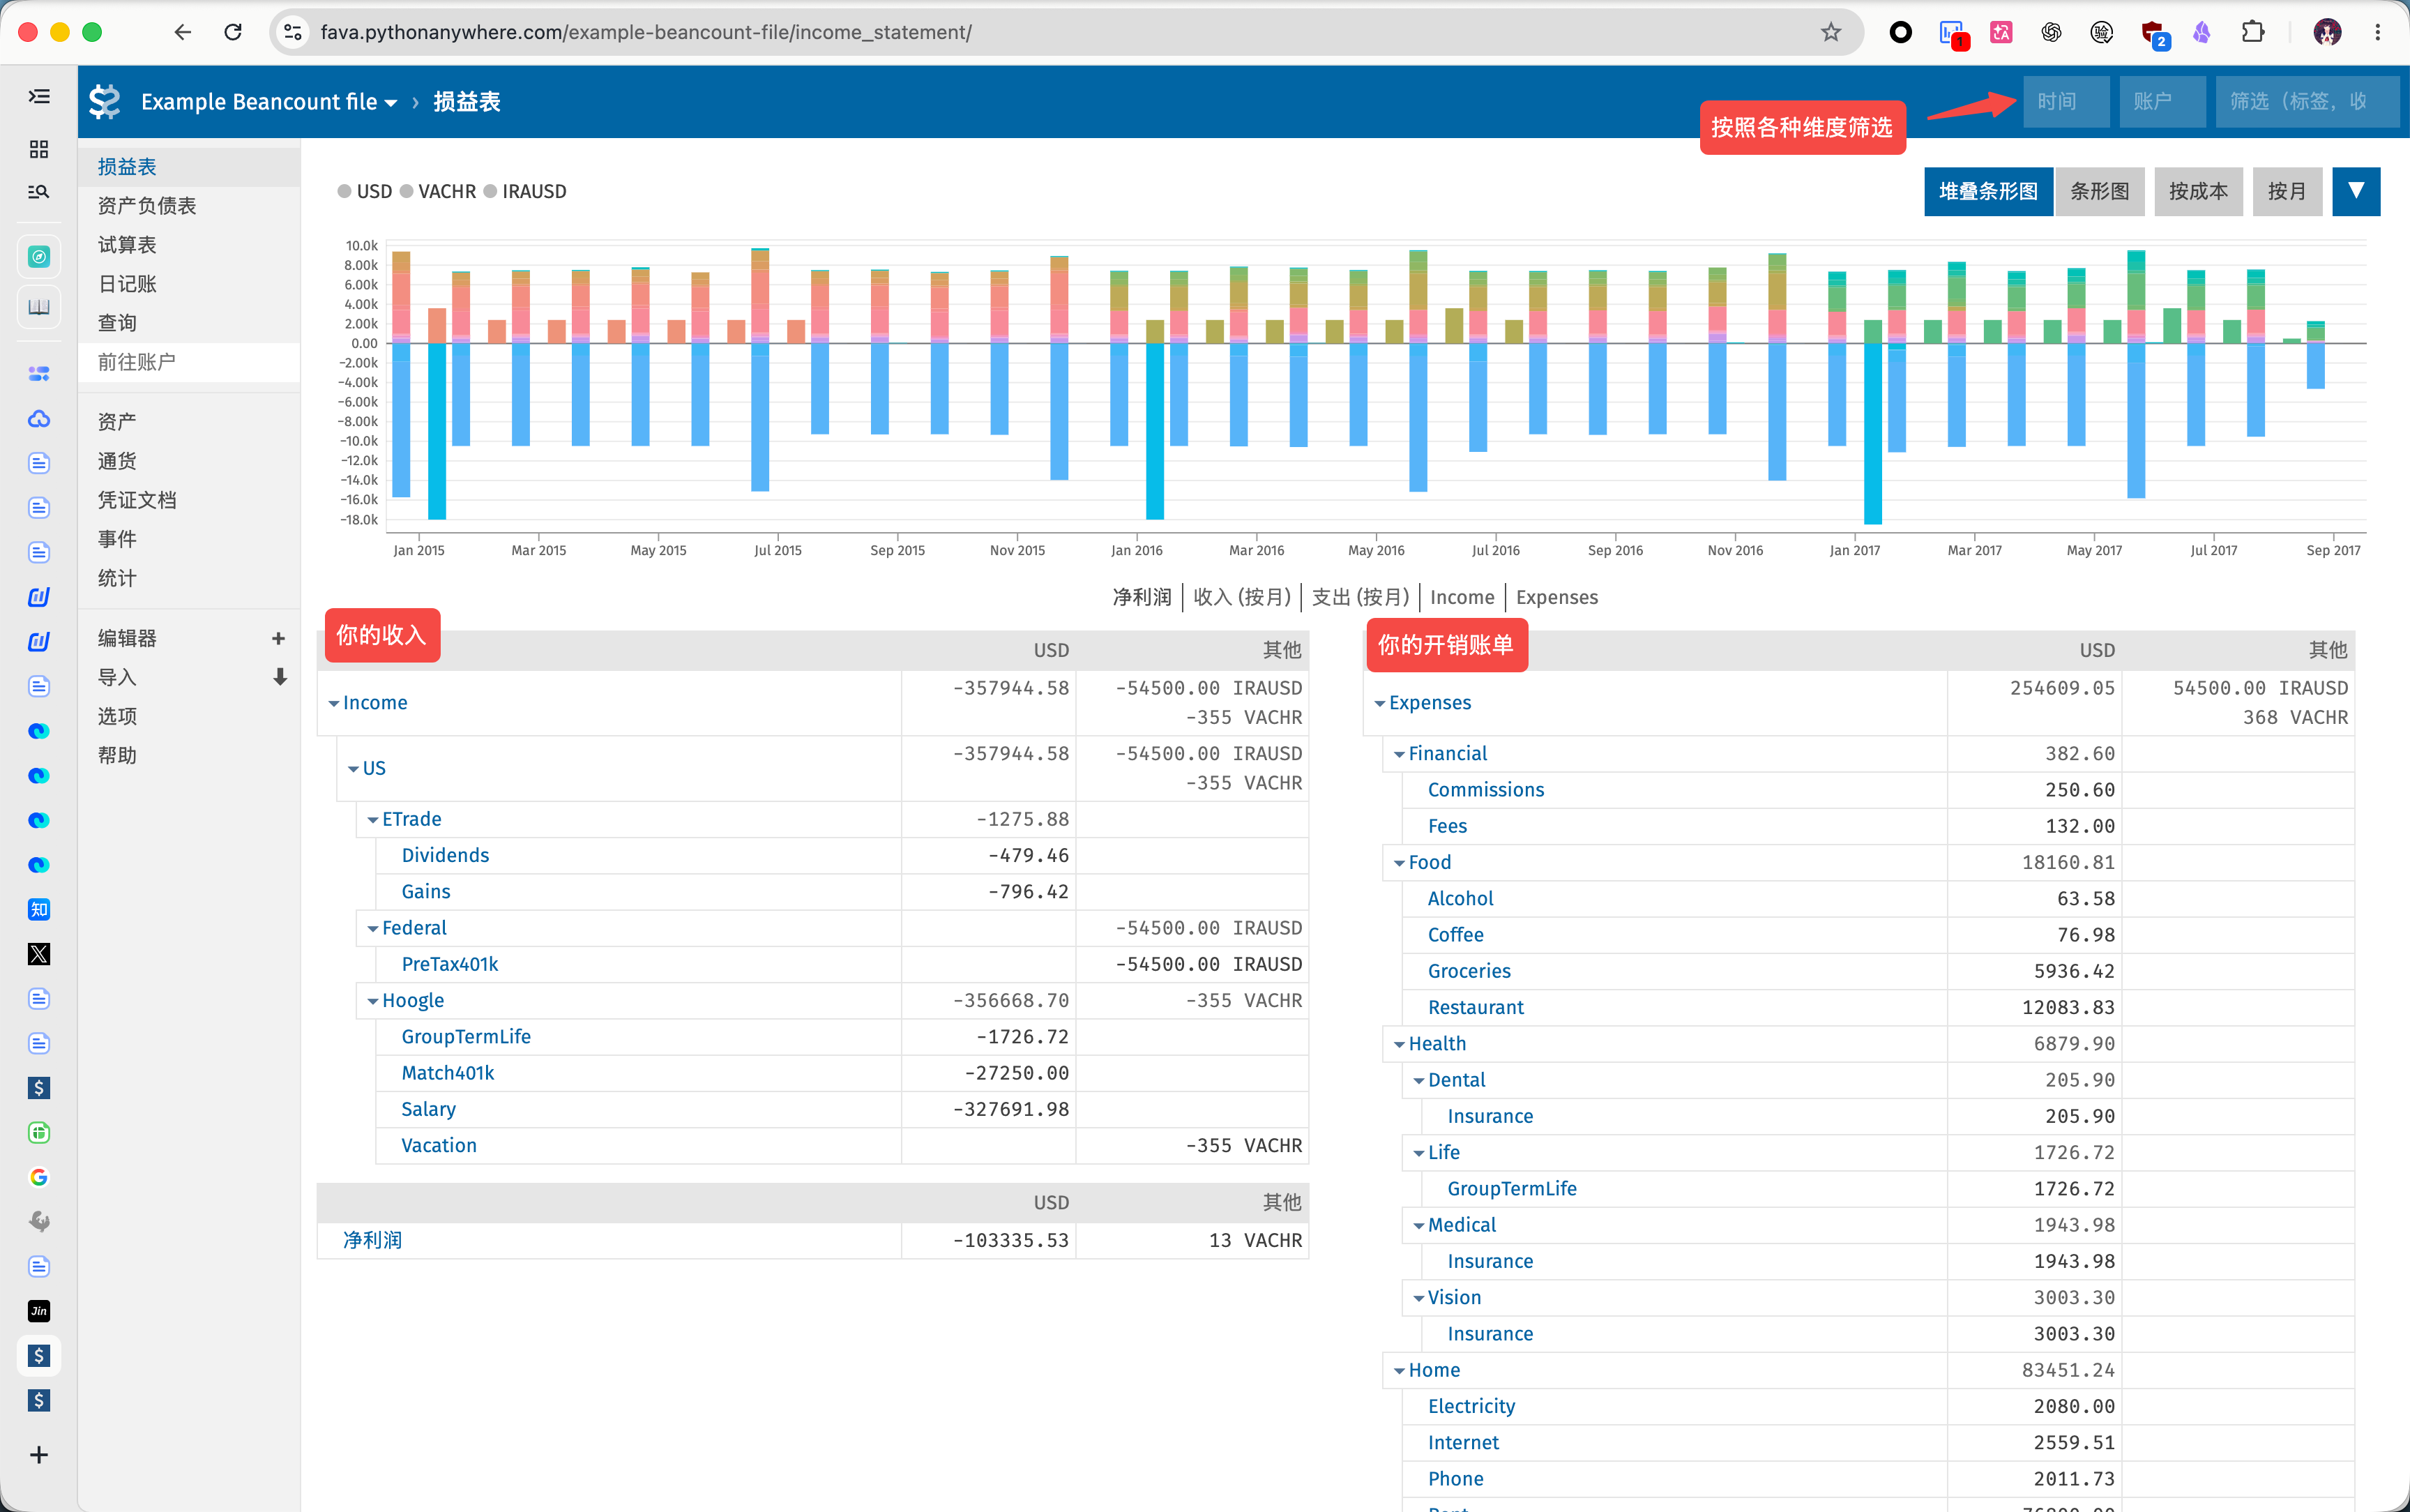Open 资产负债表 in the sidebar
2410x1512 pixels.
pos(147,206)
